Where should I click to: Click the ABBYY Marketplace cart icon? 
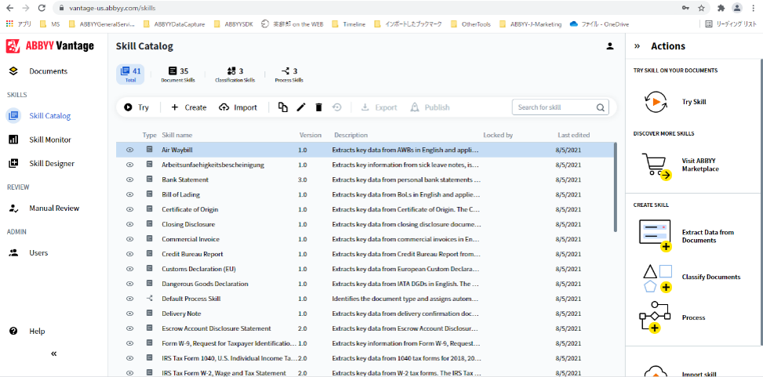coord(656,168)
